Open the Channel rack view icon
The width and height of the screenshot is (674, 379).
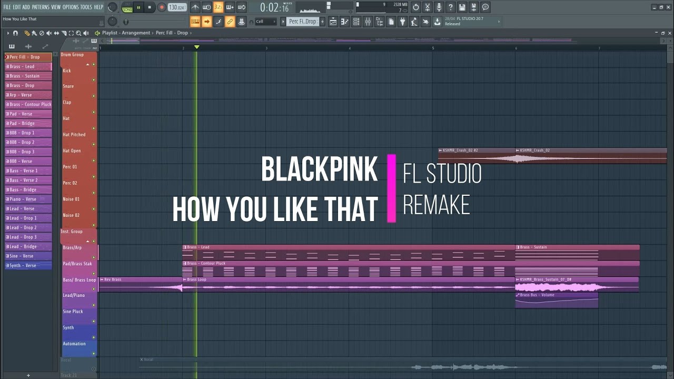click(x=356, y=22)
